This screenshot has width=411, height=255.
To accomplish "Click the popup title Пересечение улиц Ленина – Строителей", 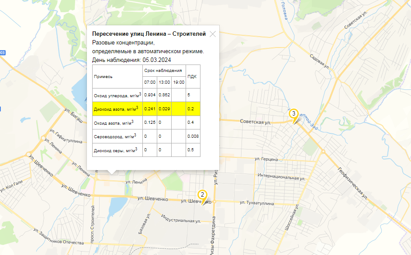I will point(149,34).
